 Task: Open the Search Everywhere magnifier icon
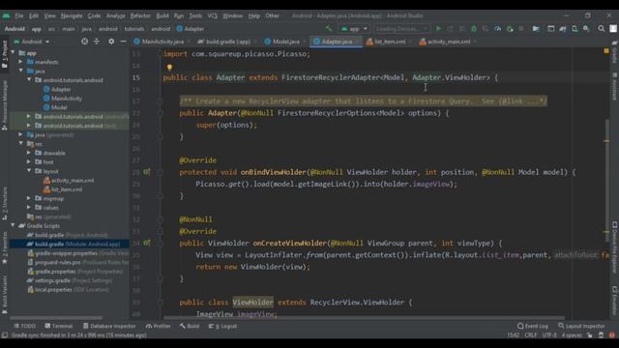(x=601, y=29)
